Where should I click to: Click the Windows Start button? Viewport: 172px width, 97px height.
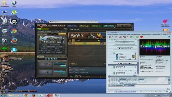coord(3,95)
